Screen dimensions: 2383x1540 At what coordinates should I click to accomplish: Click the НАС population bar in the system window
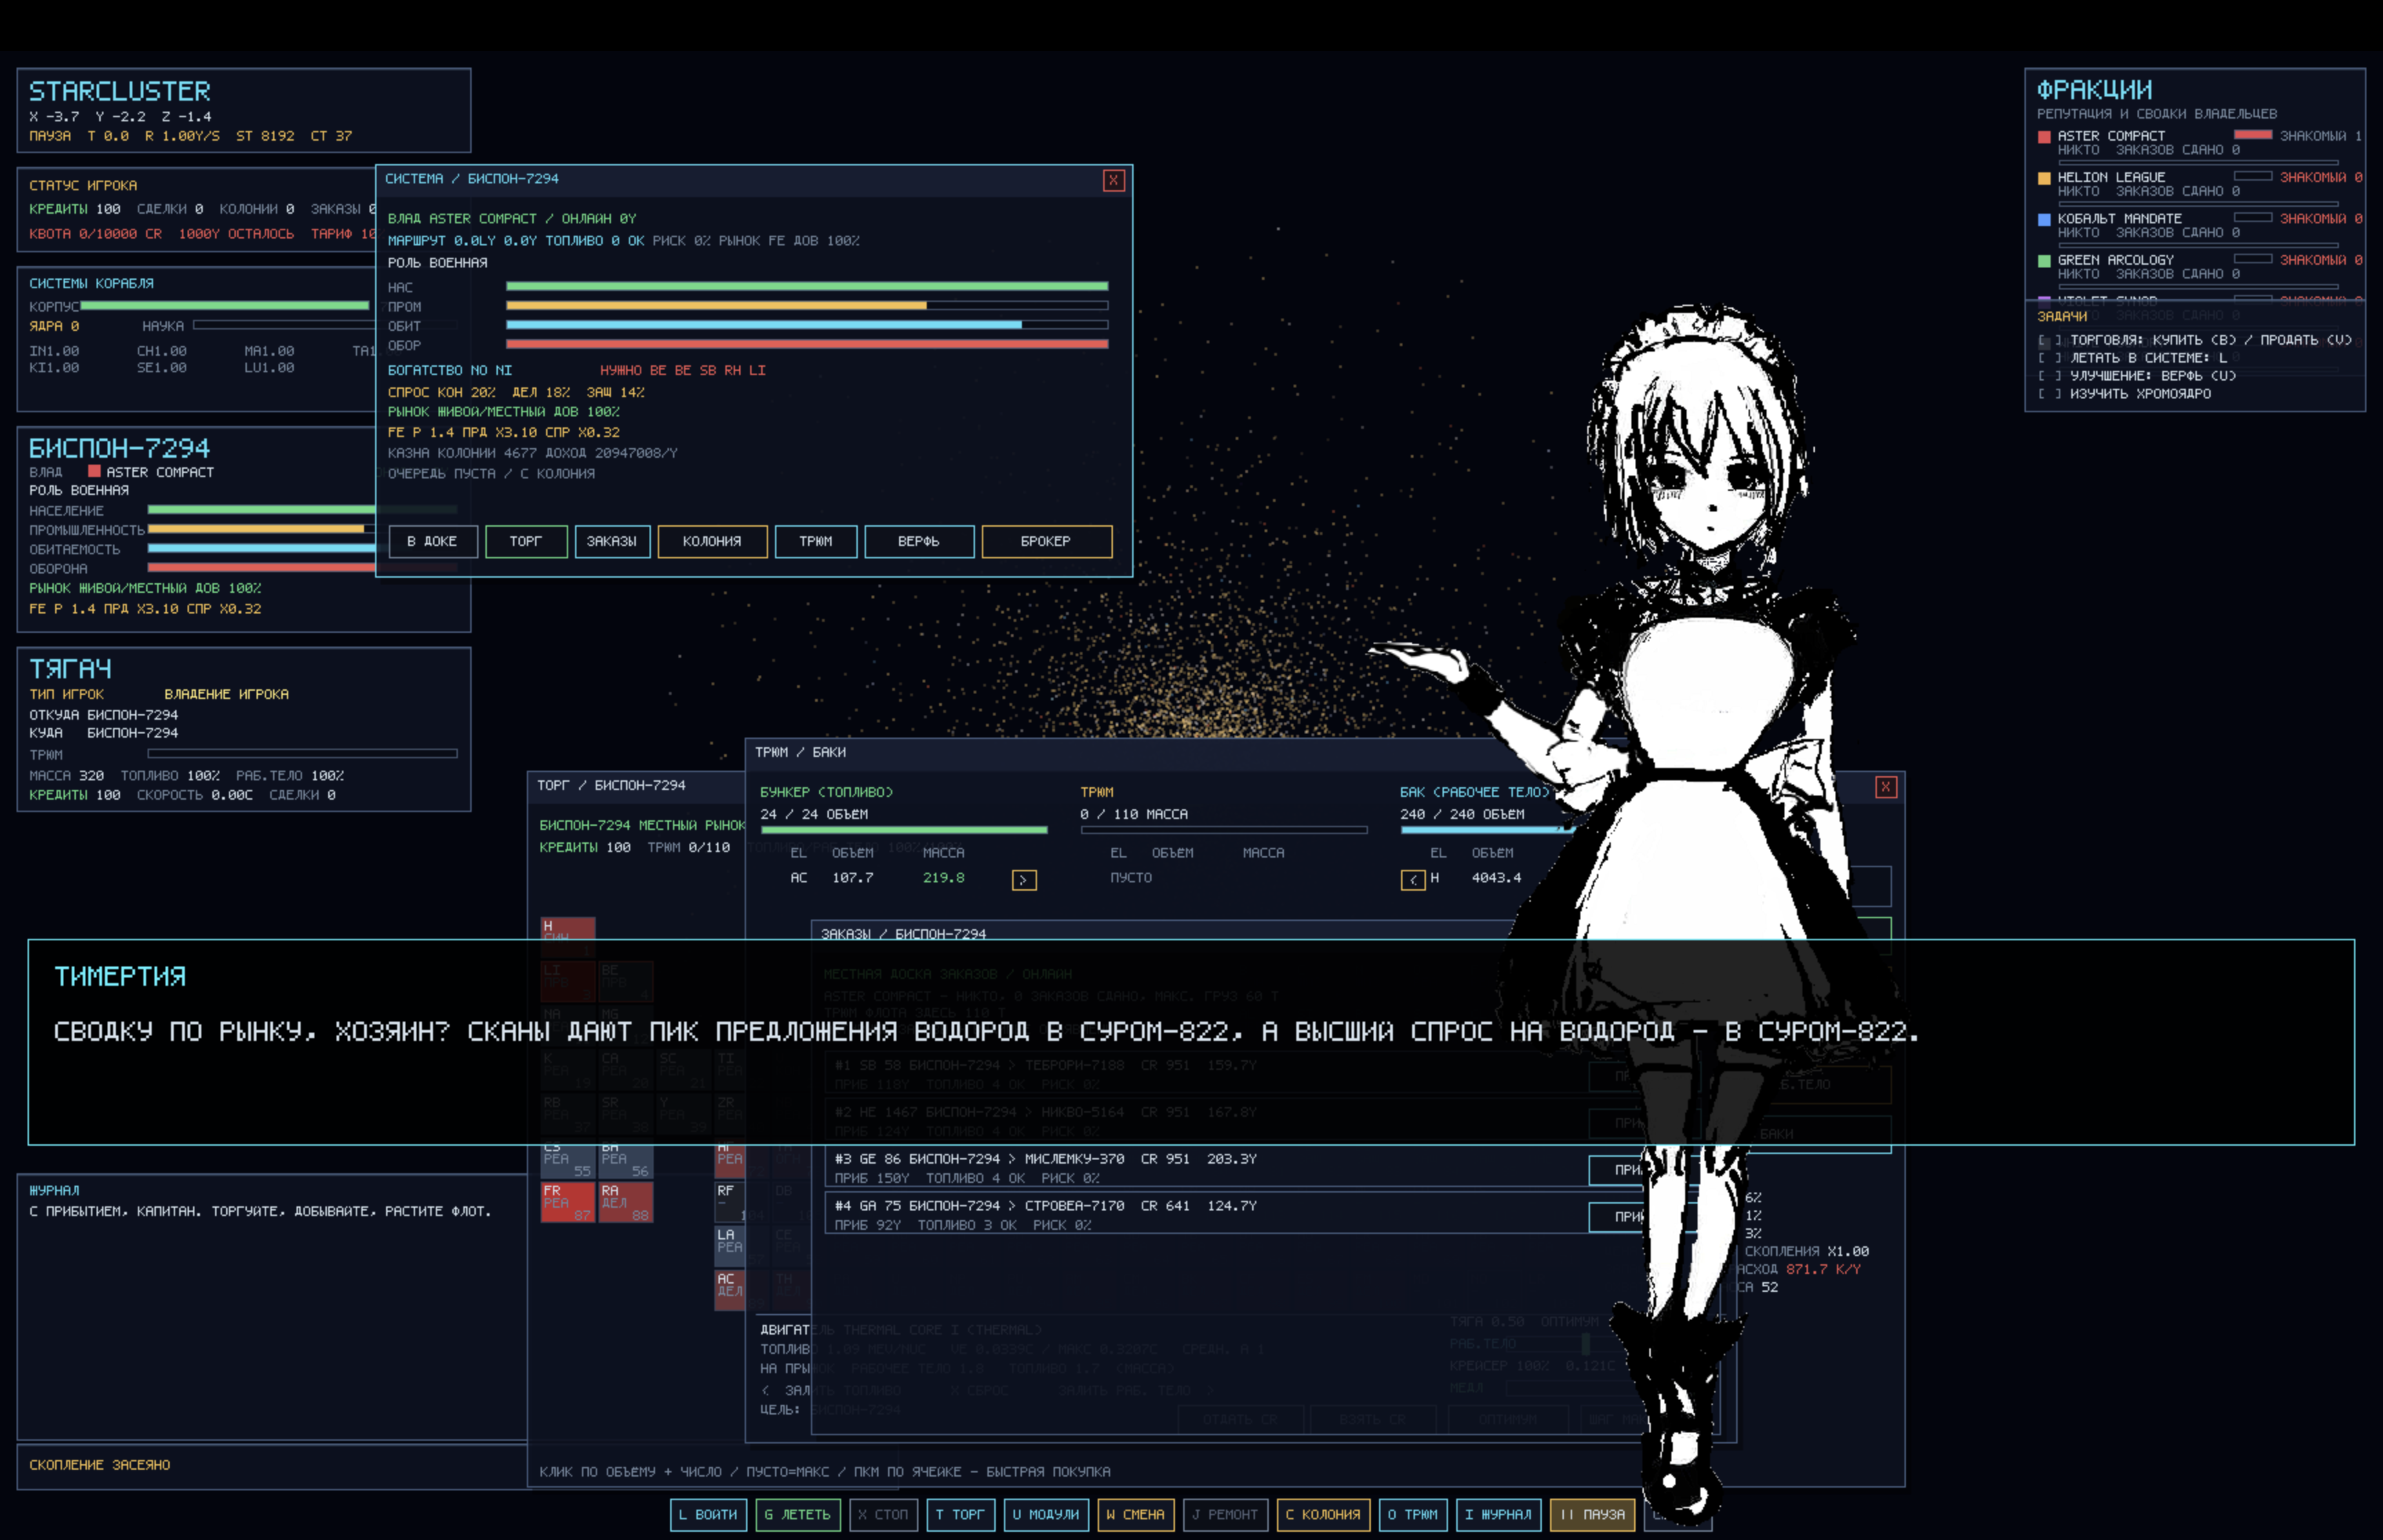click(807, 287)
